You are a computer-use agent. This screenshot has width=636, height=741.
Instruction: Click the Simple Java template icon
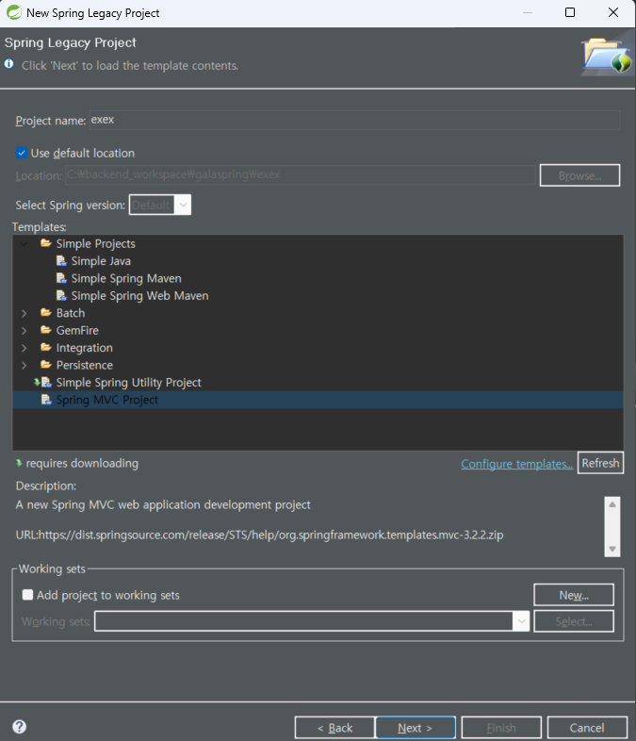tap(61, 261)
